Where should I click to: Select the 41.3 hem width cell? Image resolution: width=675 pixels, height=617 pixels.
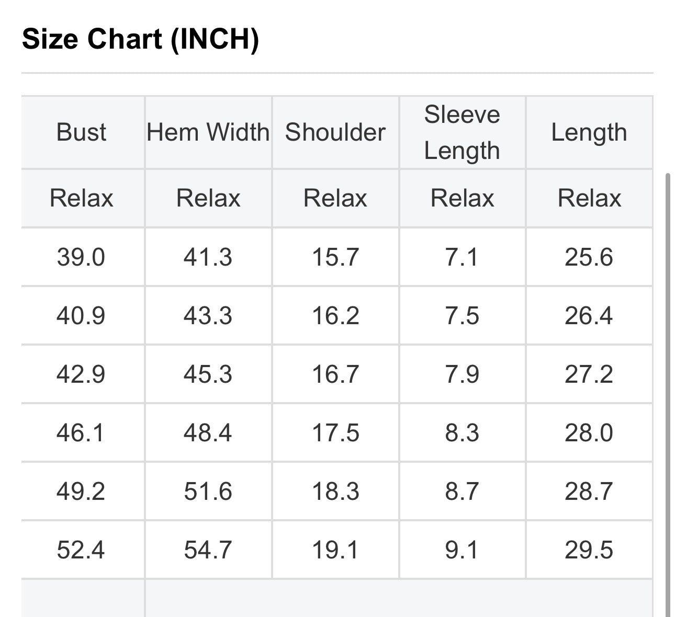point(208,257)
